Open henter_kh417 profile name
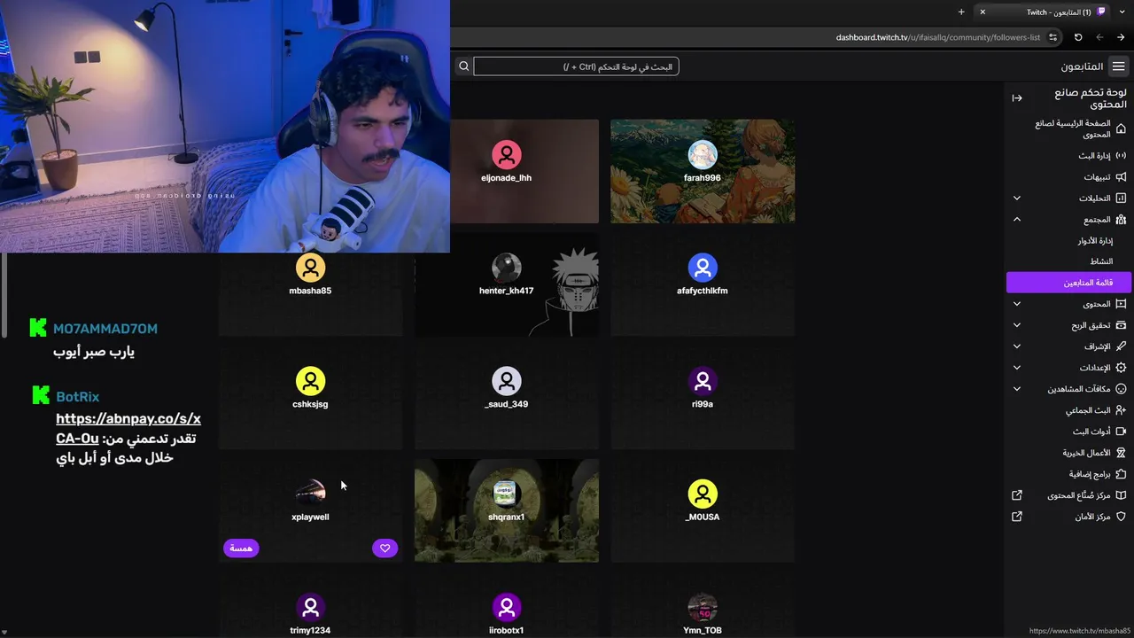 [507, 291]
